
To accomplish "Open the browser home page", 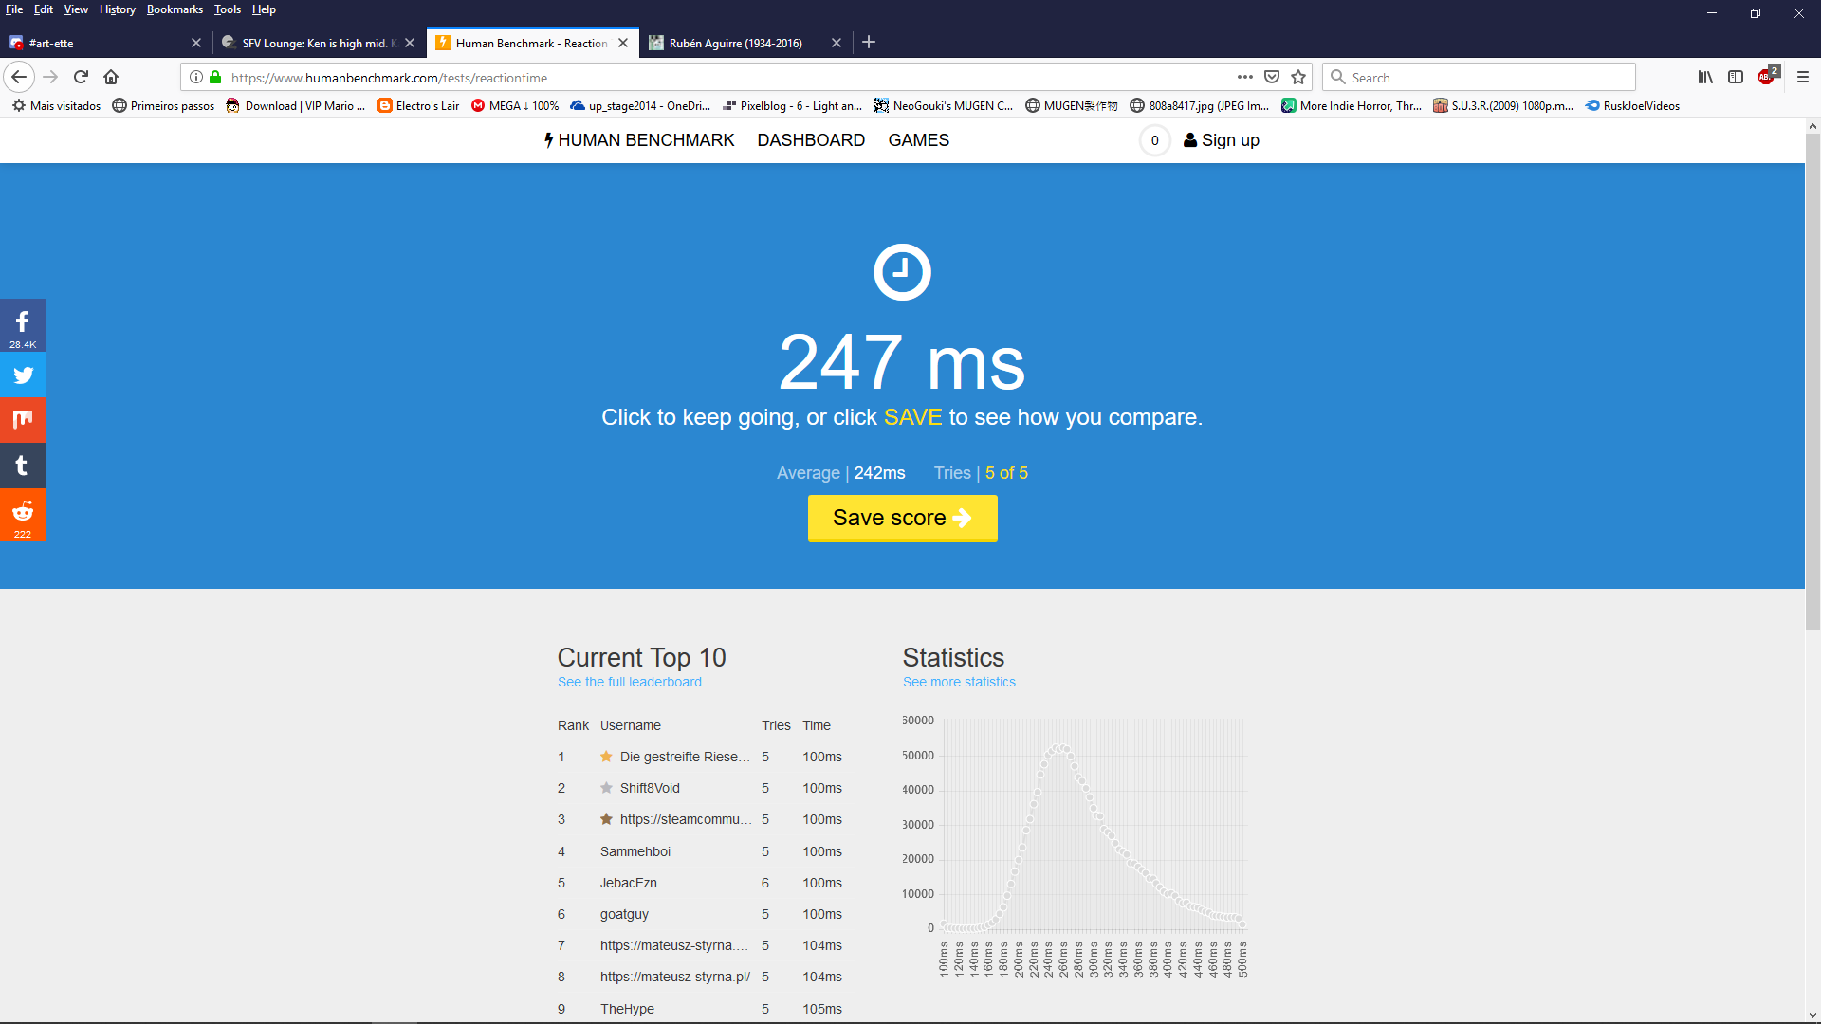I will coord(111,77).
